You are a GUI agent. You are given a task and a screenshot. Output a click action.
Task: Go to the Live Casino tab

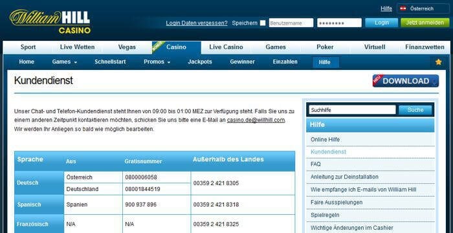click(x=226, y=47)
